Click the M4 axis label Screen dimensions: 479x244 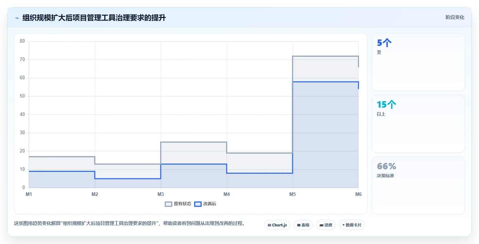(x=227, y=194)
